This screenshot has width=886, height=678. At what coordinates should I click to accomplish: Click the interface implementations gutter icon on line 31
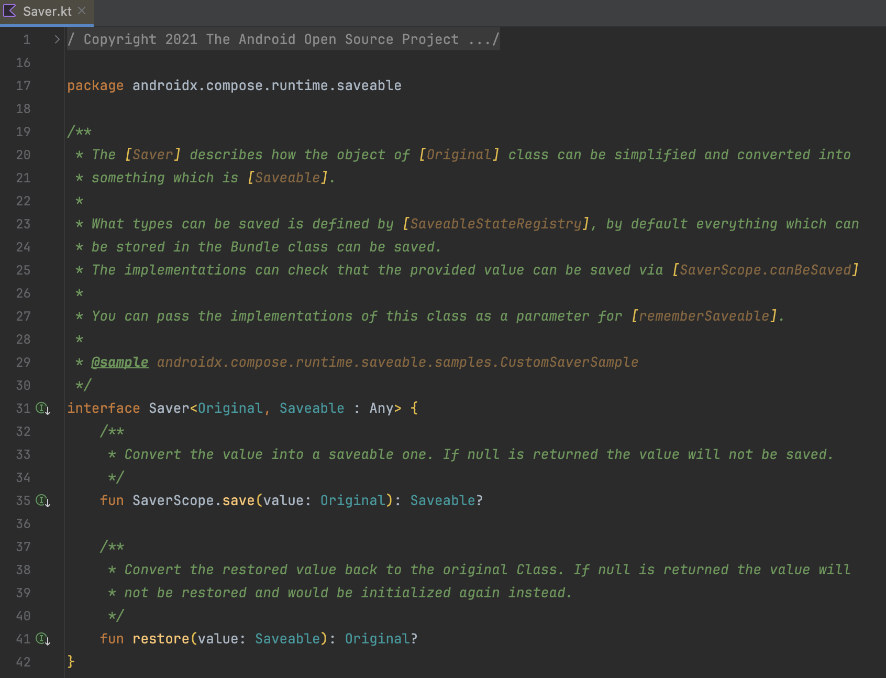click(x=42, y=409)
